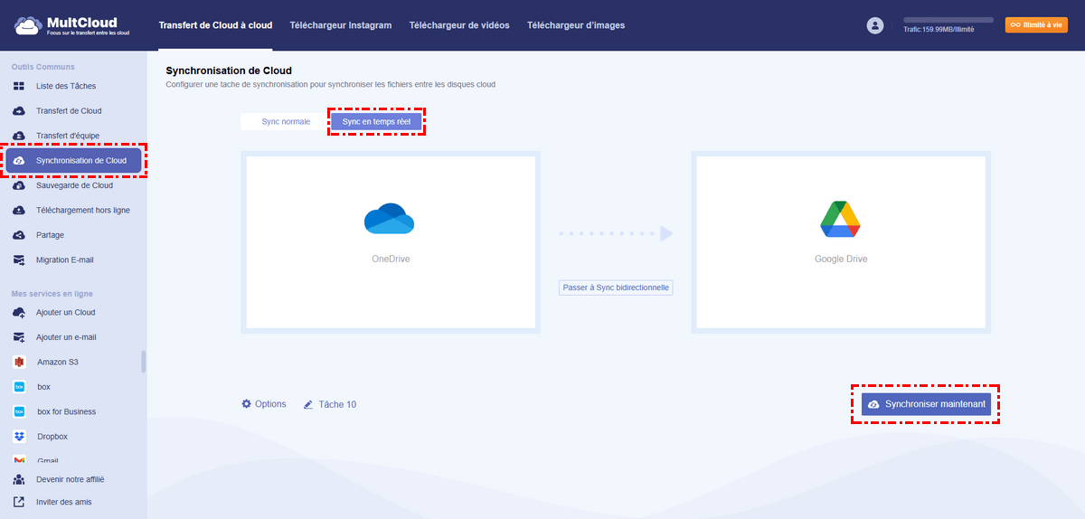1085x519 pixels.
Task: Click the Ajouter un e-mail icon
Action: 19,337
